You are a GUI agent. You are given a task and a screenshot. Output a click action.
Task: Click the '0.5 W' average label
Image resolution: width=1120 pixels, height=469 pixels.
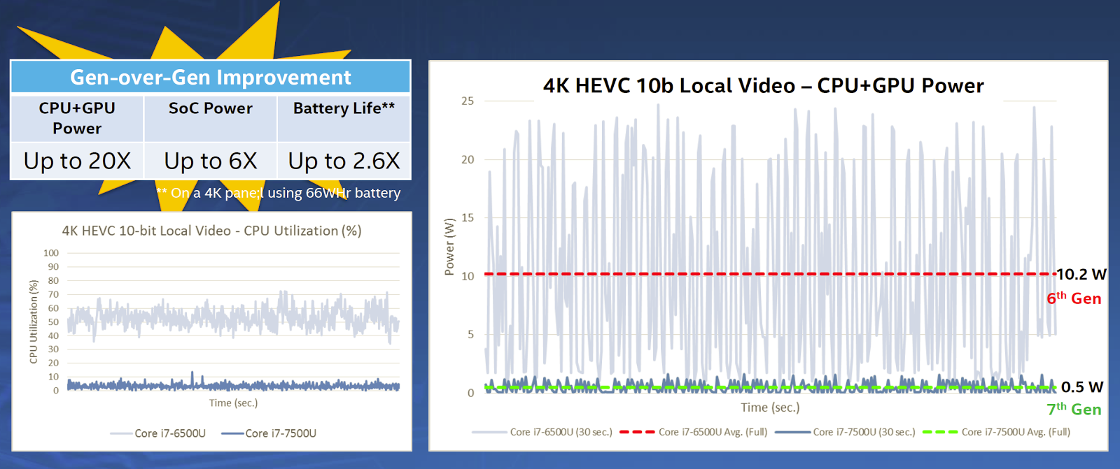(1082, 387)
